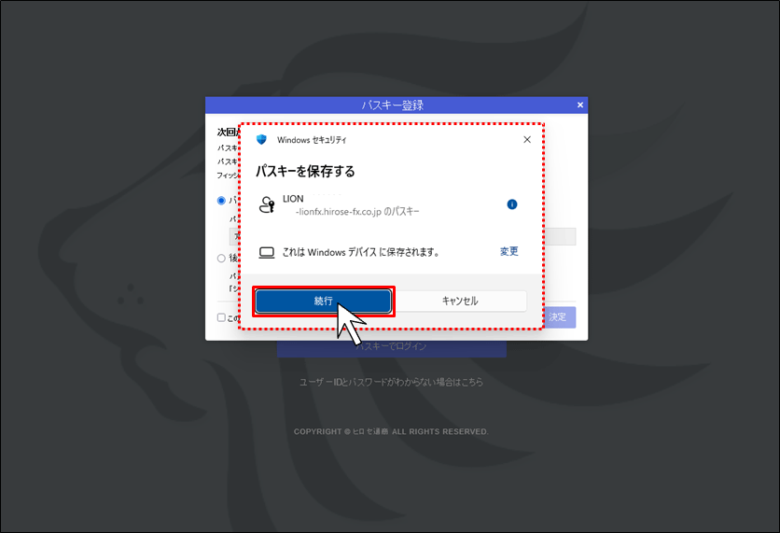Image resolution: width=780 pixels, height=533 pixels.
Task: Click the パスキーでログイン button
Action: pos(392,347)
